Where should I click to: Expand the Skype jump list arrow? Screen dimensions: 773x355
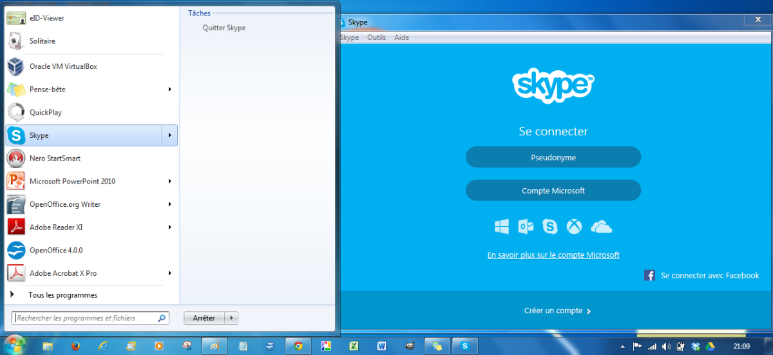click(170, 135)
